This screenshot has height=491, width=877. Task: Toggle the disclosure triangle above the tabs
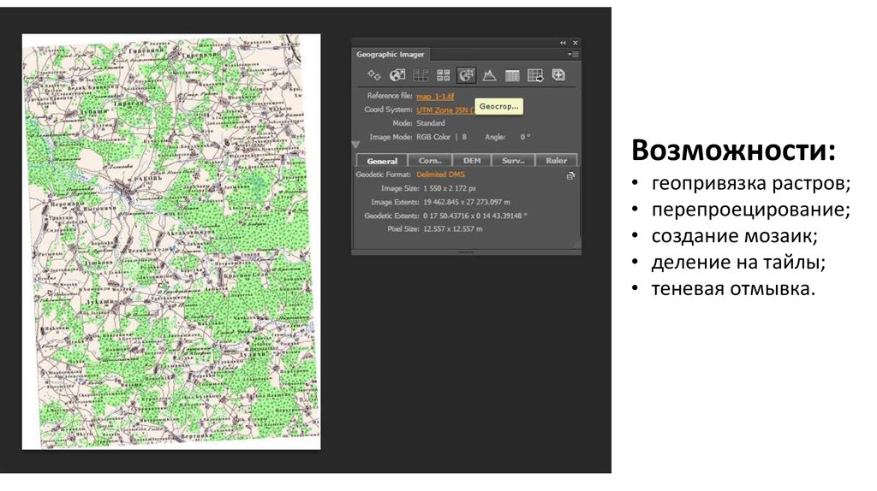[355, 145]
